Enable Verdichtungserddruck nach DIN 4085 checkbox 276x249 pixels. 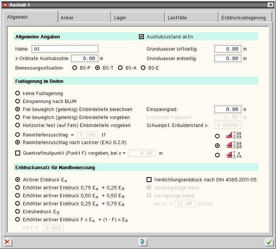pos(149,179)
